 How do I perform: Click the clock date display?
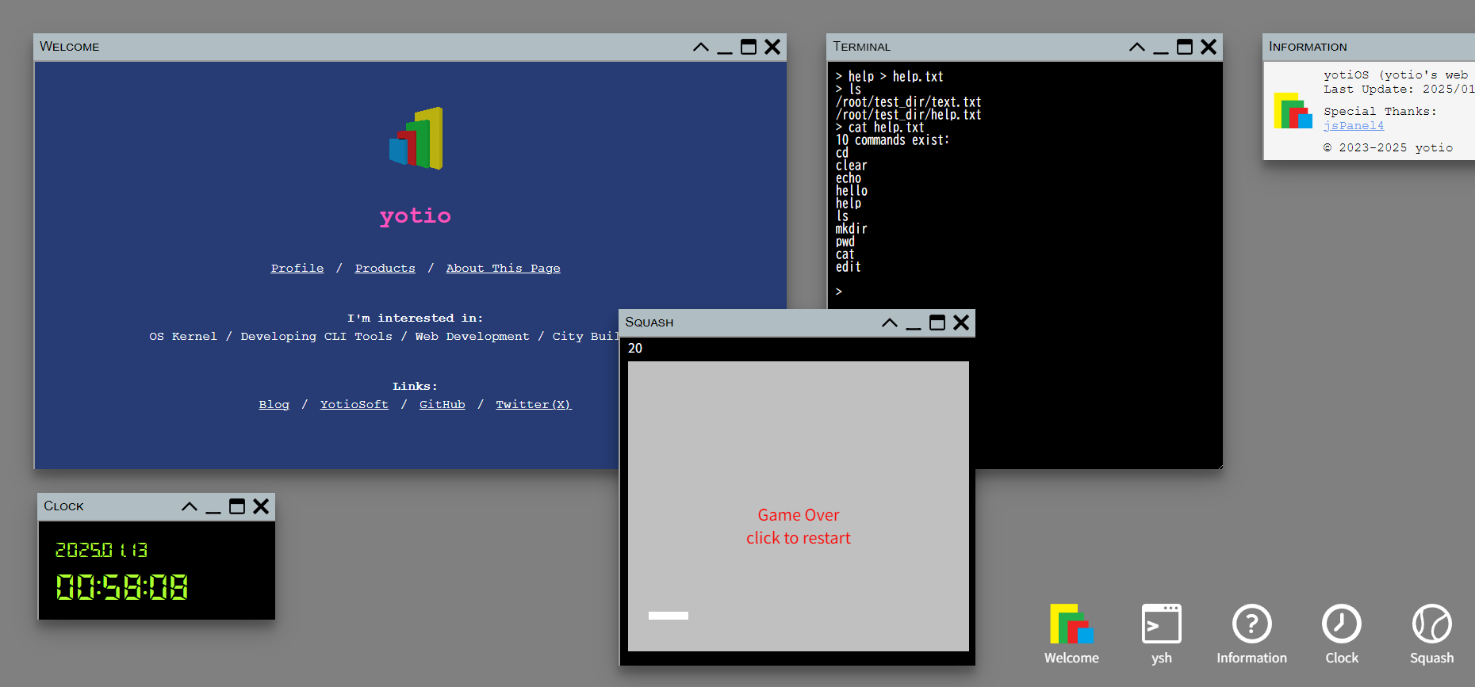(x=102, y=550)
